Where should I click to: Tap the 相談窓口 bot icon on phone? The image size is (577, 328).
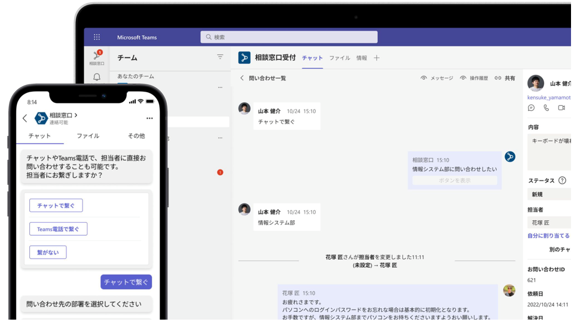click(41, 119)
